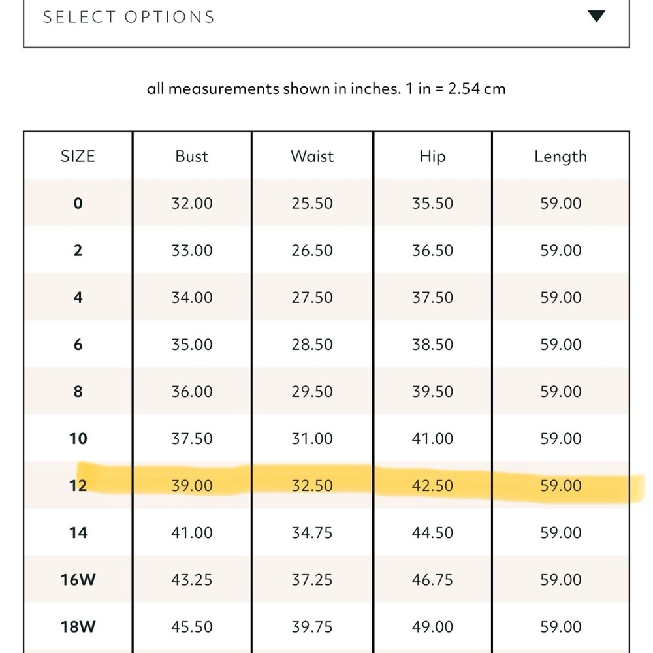Click the measurements in inches note text
Screen dimensions: 653x653
pos(326,89)
